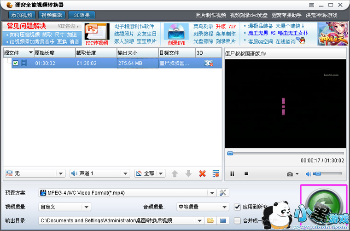Open 结婚照片 link
The image size is (350, 231).
tap(124, 34)
